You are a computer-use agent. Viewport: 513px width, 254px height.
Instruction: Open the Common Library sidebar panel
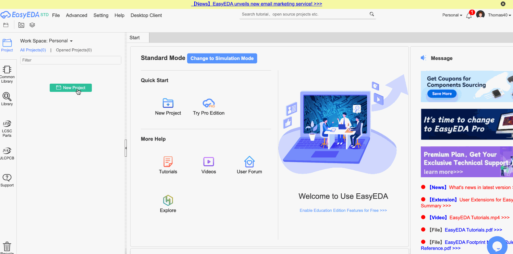pos(7,74)
